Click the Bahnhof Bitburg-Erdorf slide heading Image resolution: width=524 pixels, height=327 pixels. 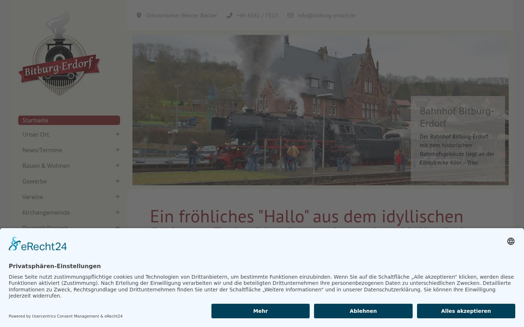pos(457,117)
